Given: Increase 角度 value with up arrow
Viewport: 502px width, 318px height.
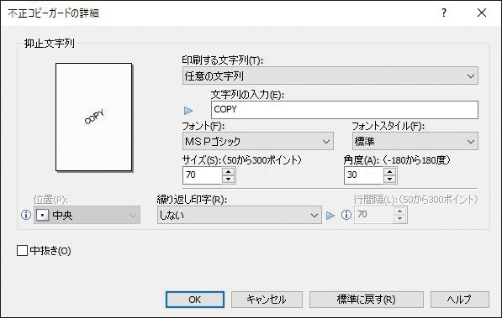Looking at the screenshot, I should click(x=389, y=171).
